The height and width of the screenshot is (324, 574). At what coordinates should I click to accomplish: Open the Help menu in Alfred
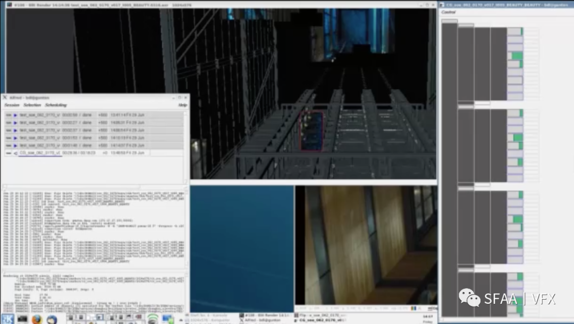pyautogui.click(x=182, y=105)
